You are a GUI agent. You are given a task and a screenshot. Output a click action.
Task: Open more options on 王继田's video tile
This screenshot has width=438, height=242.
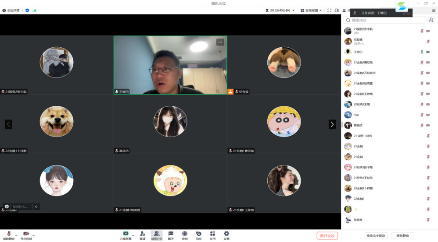pyautogui.click(x=220, y=42)
